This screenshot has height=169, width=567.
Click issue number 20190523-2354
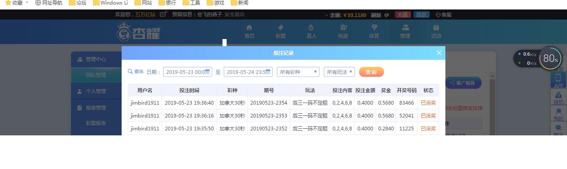pos(269,103)
